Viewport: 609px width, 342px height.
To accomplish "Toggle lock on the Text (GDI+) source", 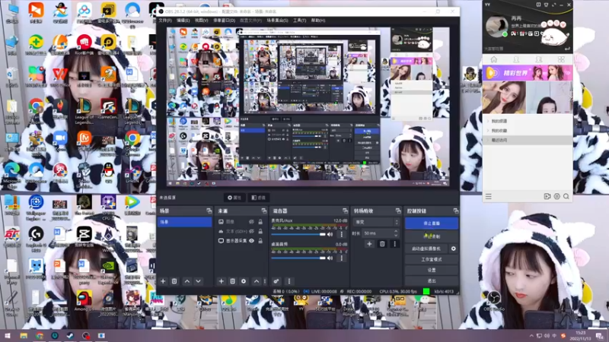I will (260, 231).
